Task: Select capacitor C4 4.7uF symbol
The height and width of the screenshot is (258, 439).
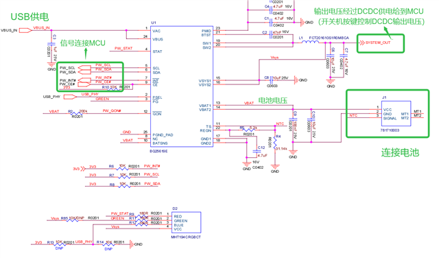Action: [x=271, y=10]
